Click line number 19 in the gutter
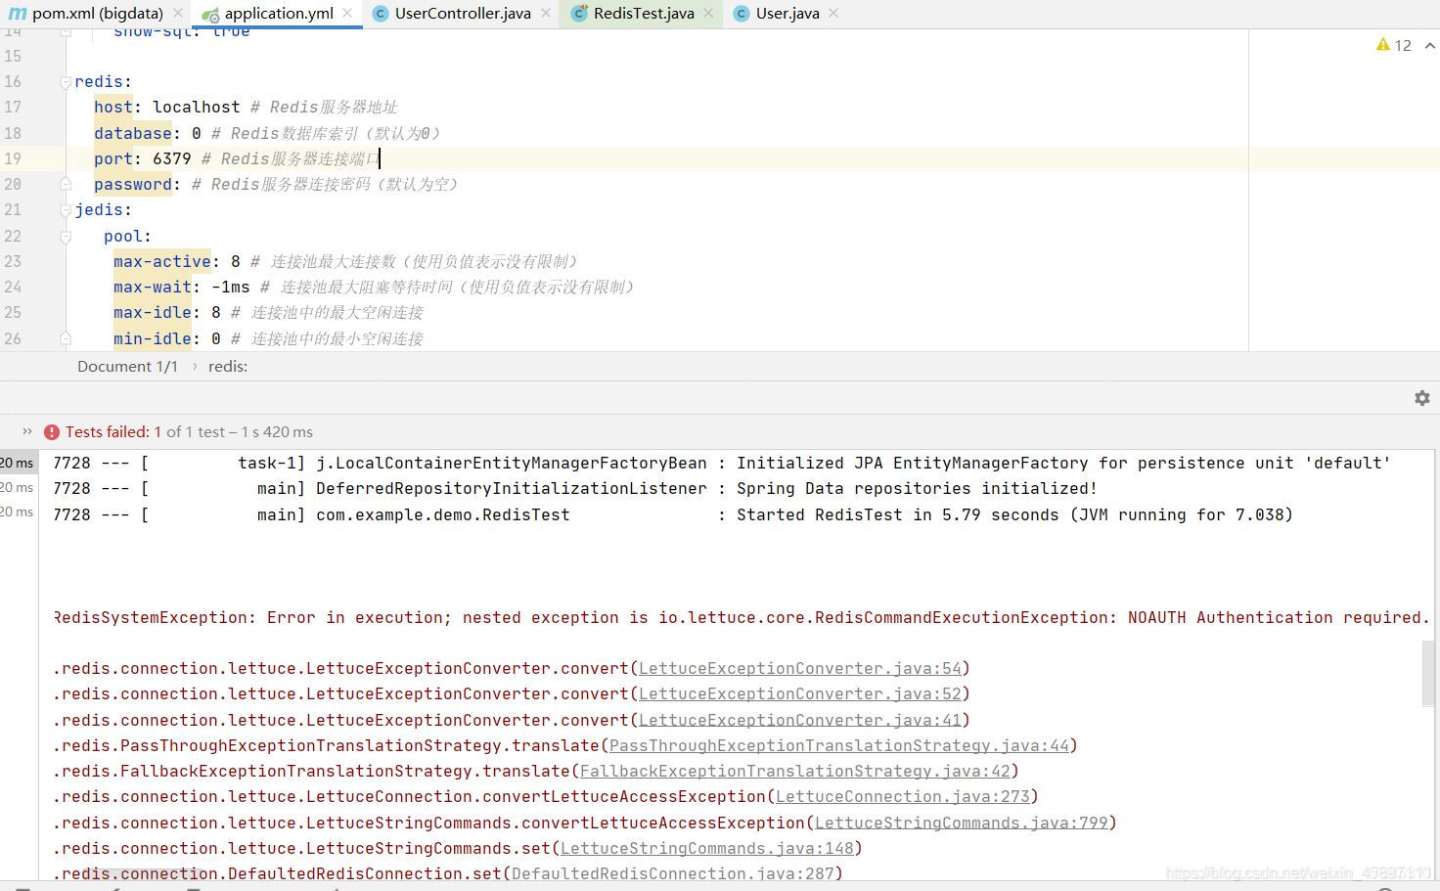This screenshot has width=1440, height=891. coord(13,158)
